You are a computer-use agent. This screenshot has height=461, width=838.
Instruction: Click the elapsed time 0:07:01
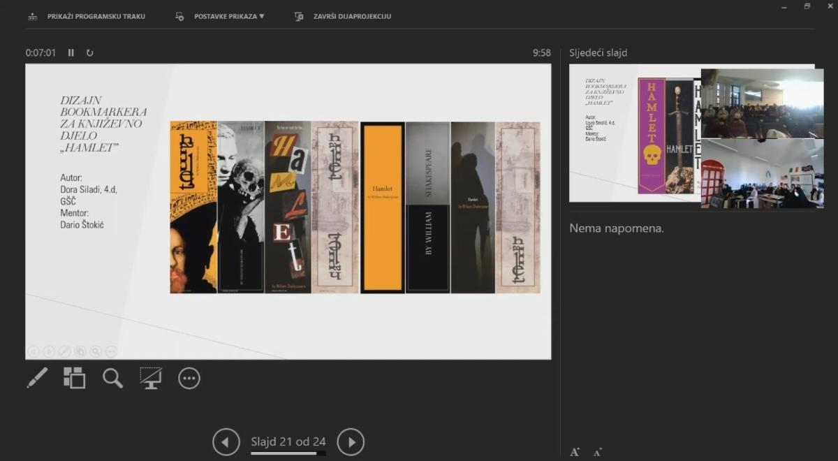(41, 52)
